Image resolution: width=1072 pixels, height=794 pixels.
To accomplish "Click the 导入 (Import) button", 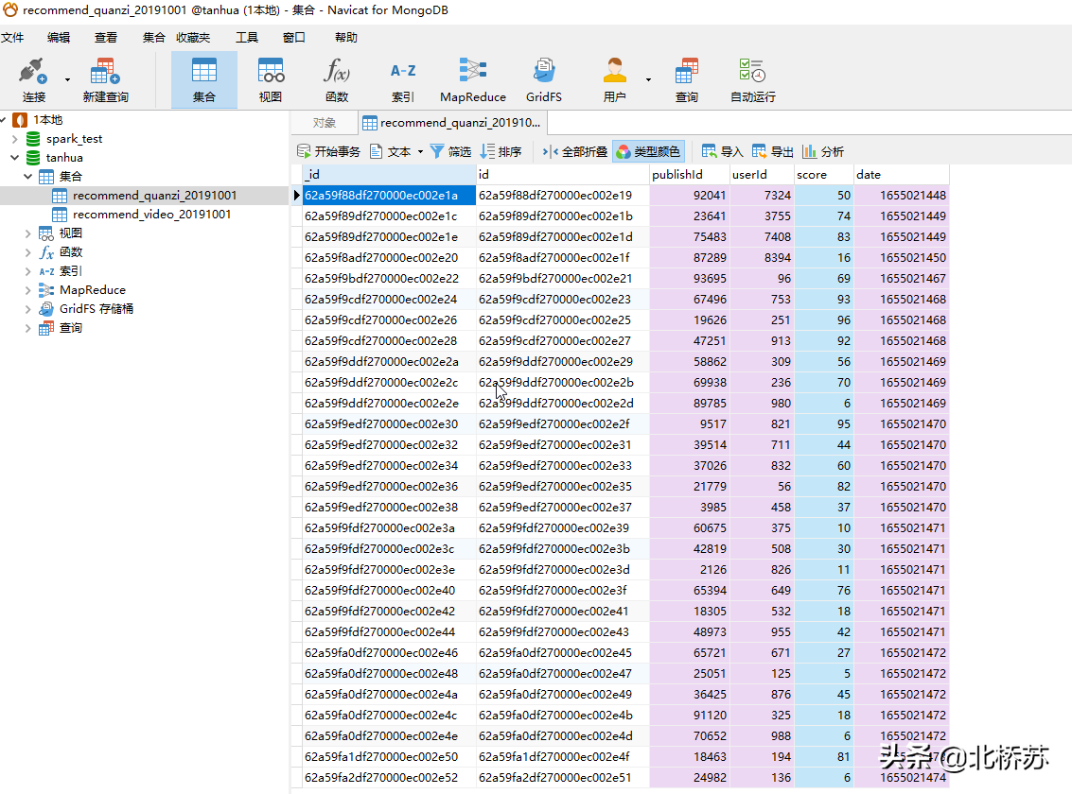I will click(722, 151).
